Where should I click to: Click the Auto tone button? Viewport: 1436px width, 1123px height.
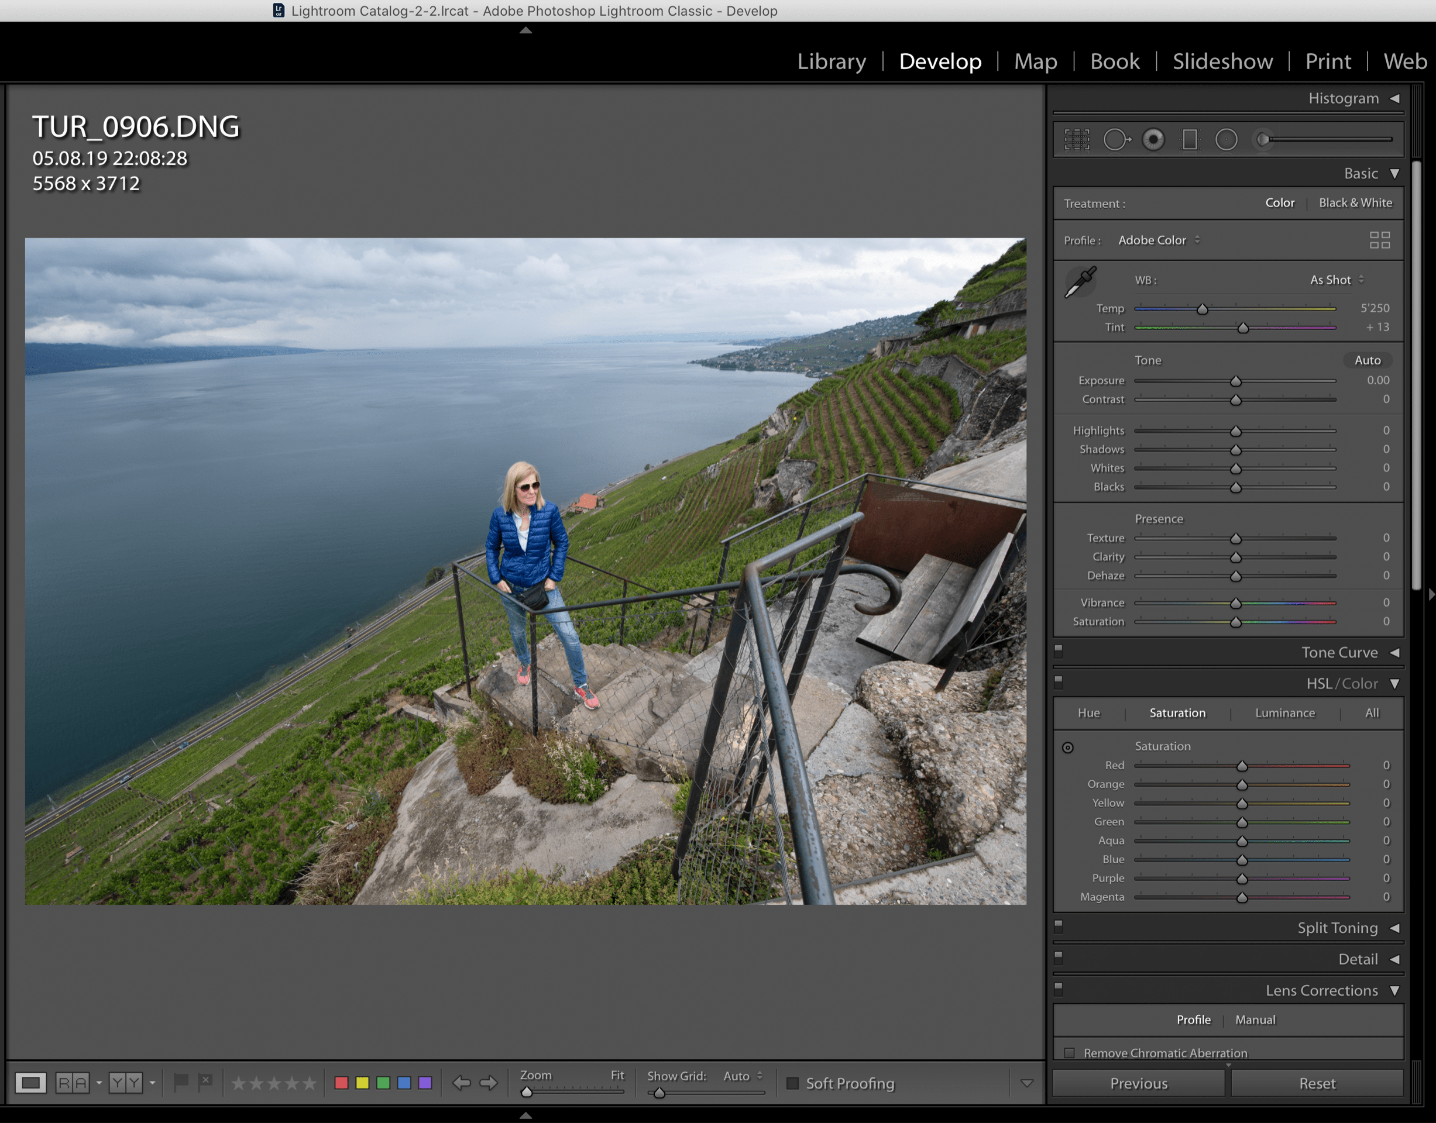(x=1368, y=360)
